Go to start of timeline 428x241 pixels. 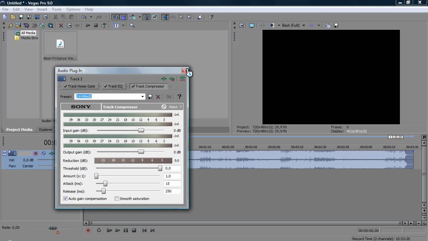tap(144, 230)
